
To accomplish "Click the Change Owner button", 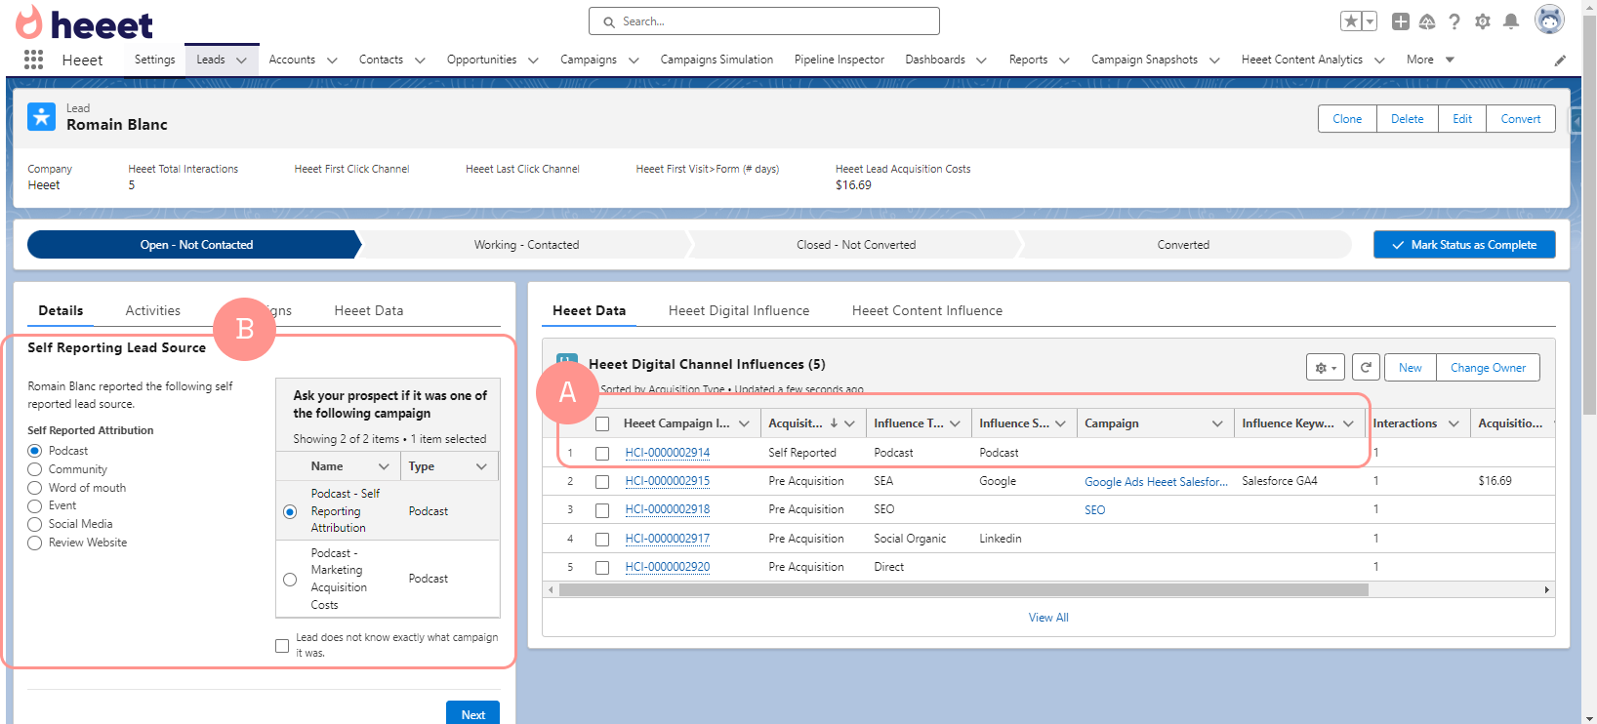I will pos(1488,368).
